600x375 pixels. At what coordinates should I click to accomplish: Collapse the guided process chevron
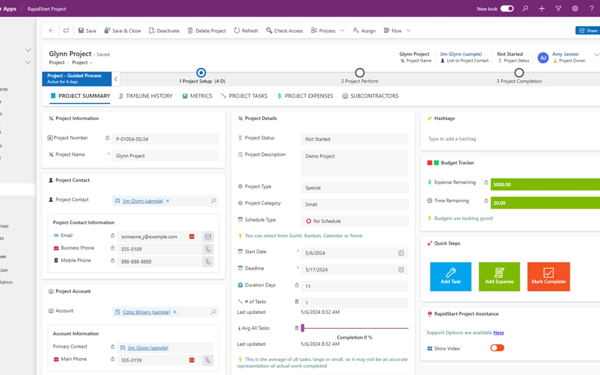(116, 79)
